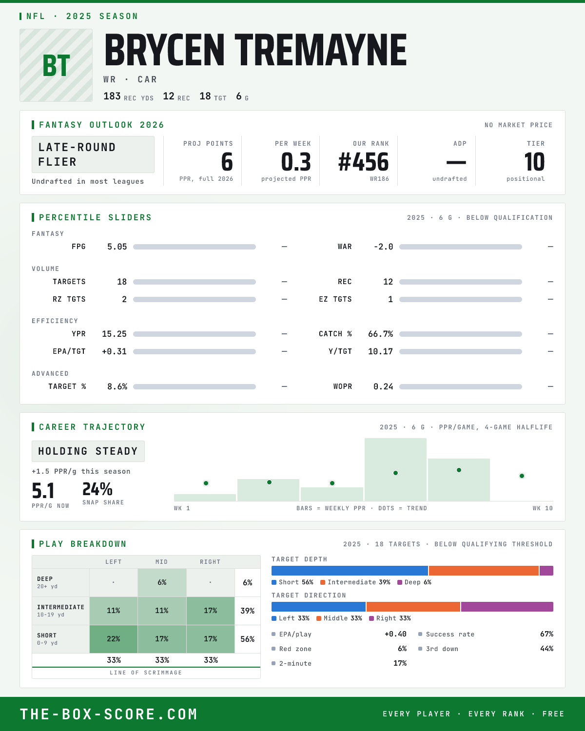Click the BT player avatar thumbnail
The height and width of the screenshot is (731, 585).
[x=56, y=65]
